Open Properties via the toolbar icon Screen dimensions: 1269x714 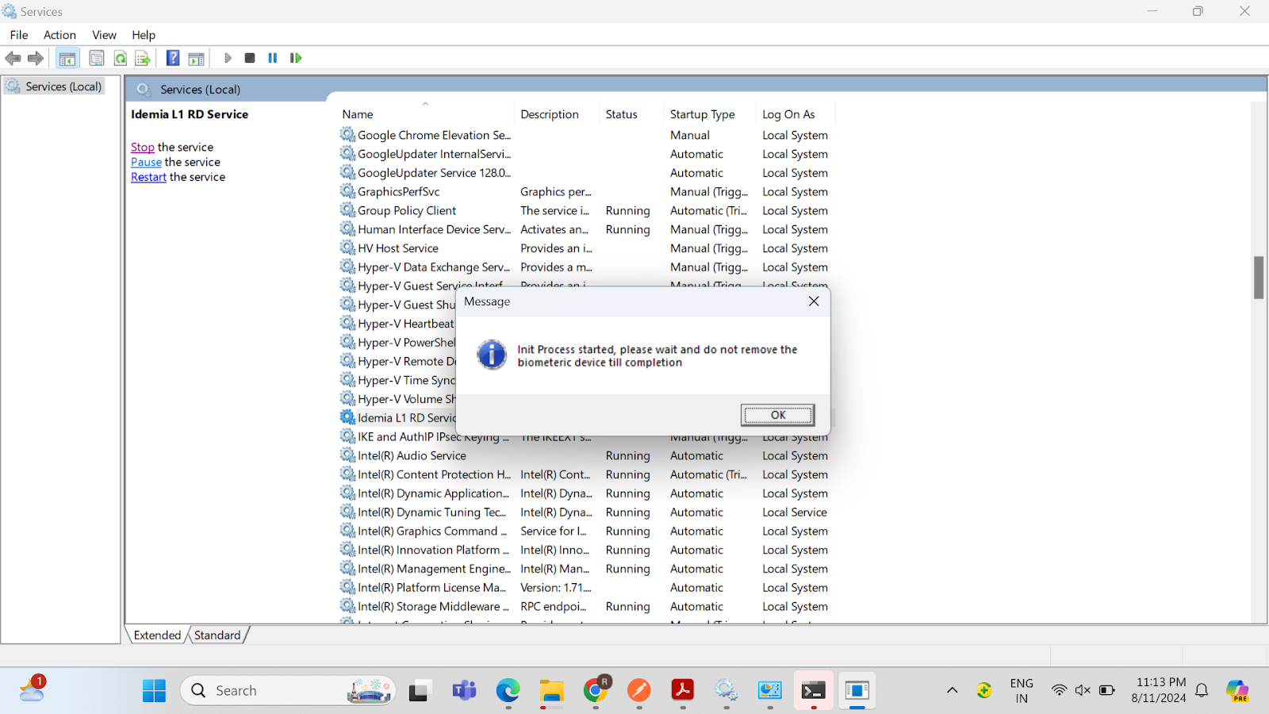pos(97,58)
